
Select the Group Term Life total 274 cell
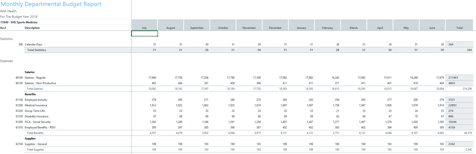459,111
